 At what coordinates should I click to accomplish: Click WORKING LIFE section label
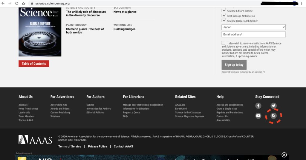pos(123,25)
